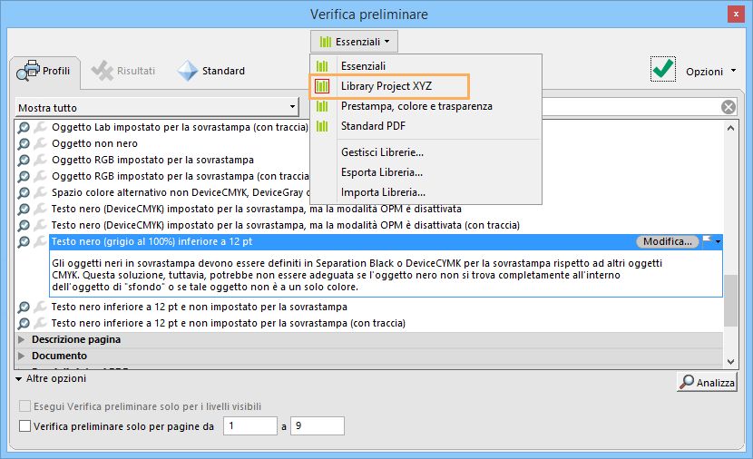
Task: Clear the search field with the X icon
Action: pyautogui.click(x=728, y=107)
